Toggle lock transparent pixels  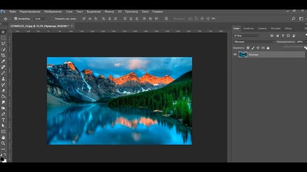coord(248,48)
